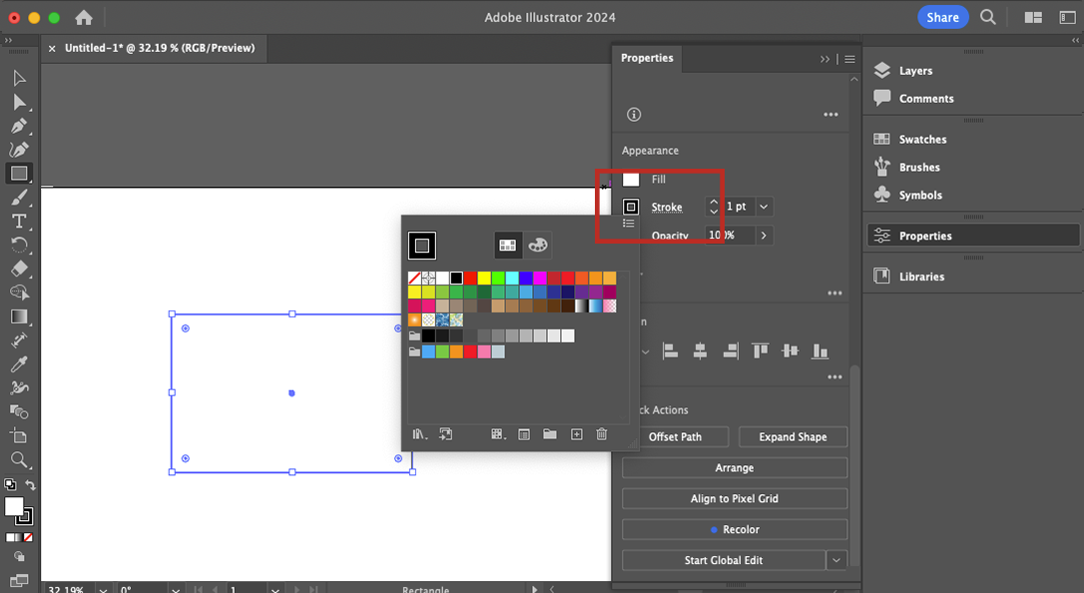Open the Layers panel
Screen dimensions: 1084x593
pyautogui.click(x=915, y=71)
